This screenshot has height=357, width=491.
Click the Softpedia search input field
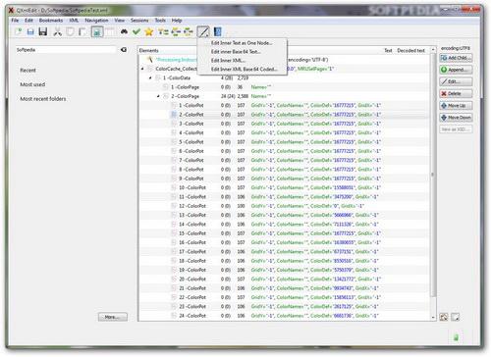pos(66,50)
